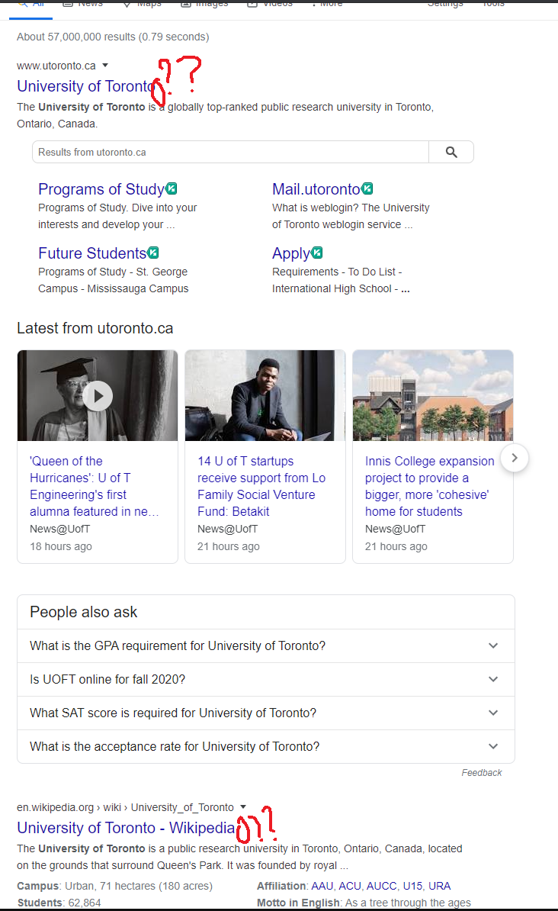Click the Innis College expansion thumbnail image
This screenshot has width=558, height=911.
pyautogui.click(x=433, y=395)
